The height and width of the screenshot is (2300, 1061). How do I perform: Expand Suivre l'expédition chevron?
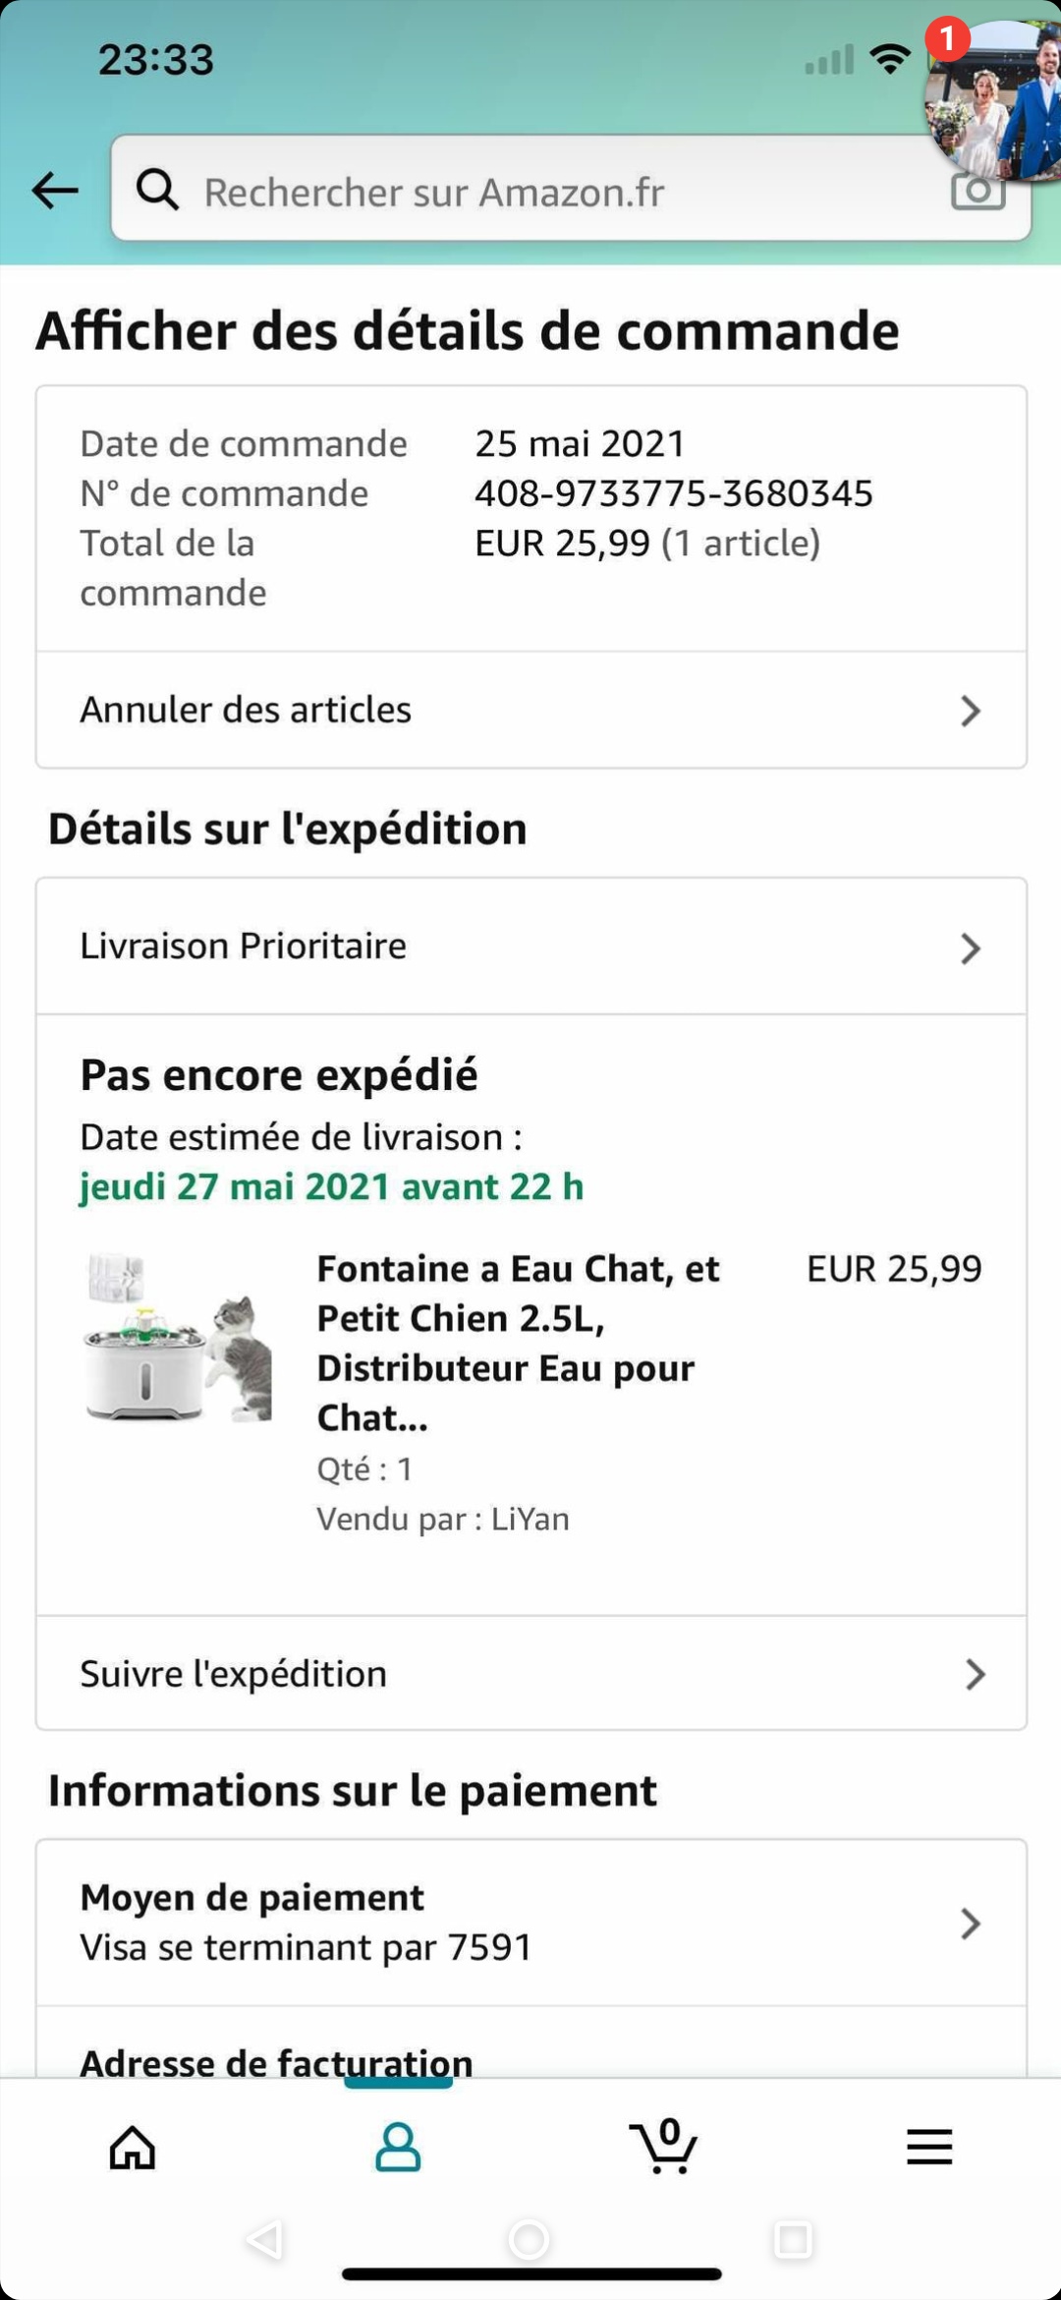[x=975, y=1674]
